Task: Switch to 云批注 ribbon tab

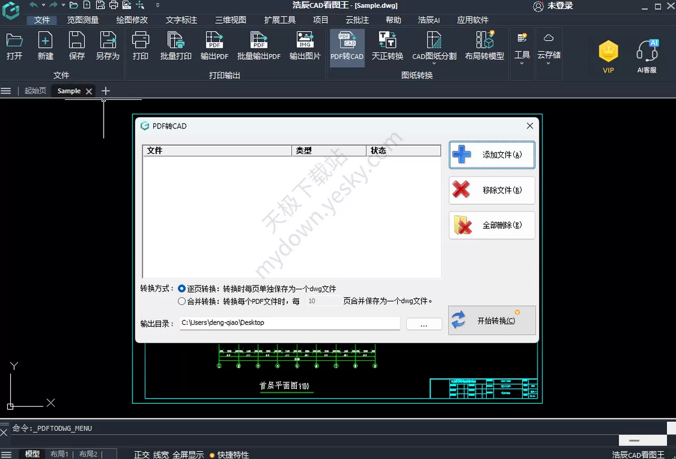Action: point(357,20)
